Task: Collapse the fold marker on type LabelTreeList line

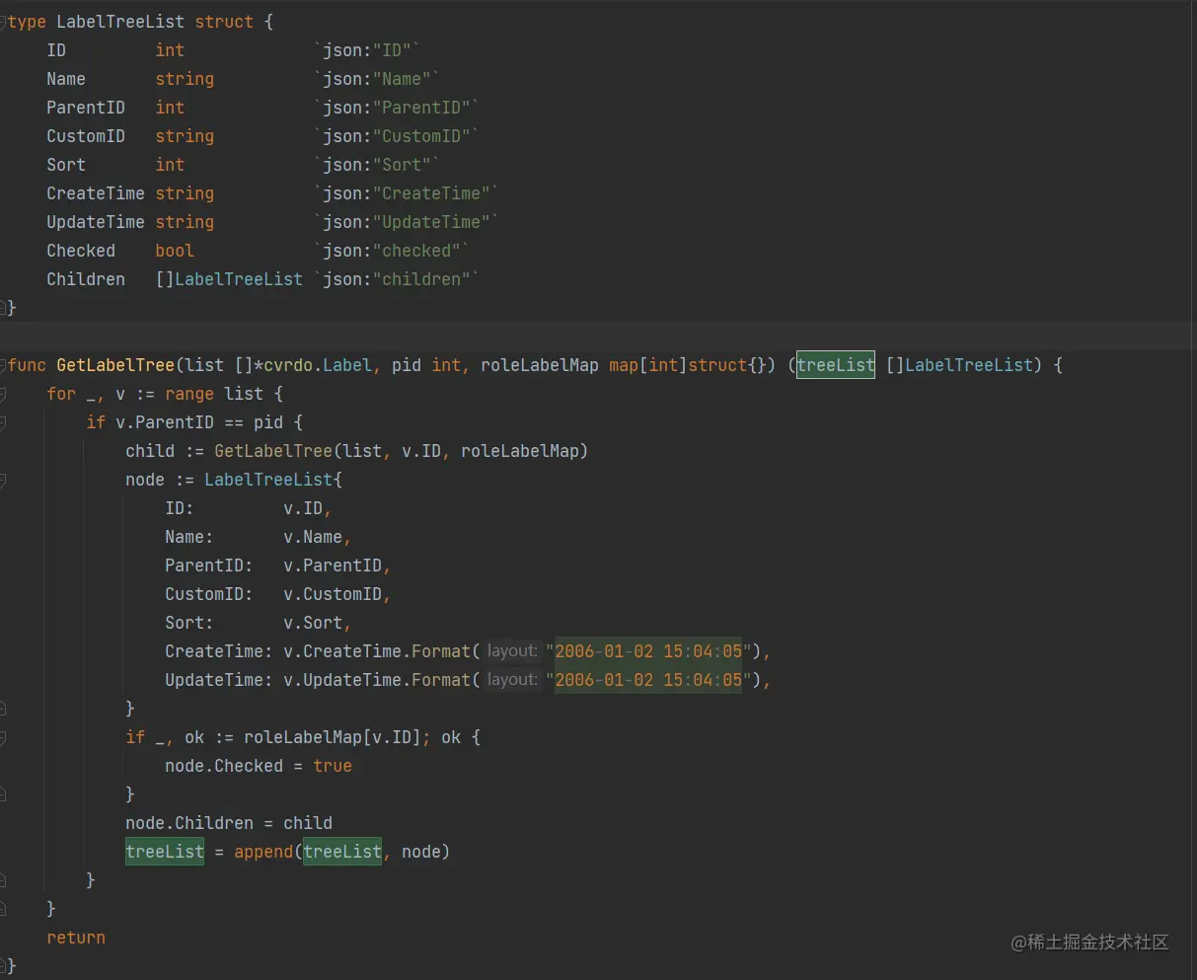Action: coord(3,22)
